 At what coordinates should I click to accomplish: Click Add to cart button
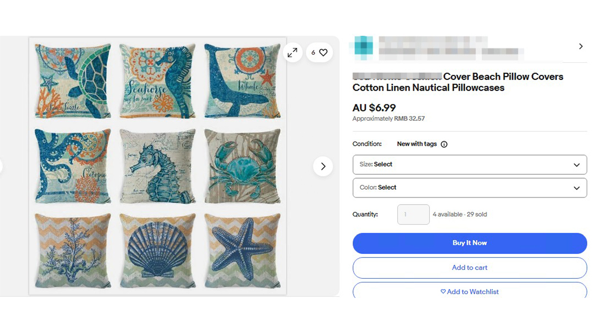click(470, 268)
